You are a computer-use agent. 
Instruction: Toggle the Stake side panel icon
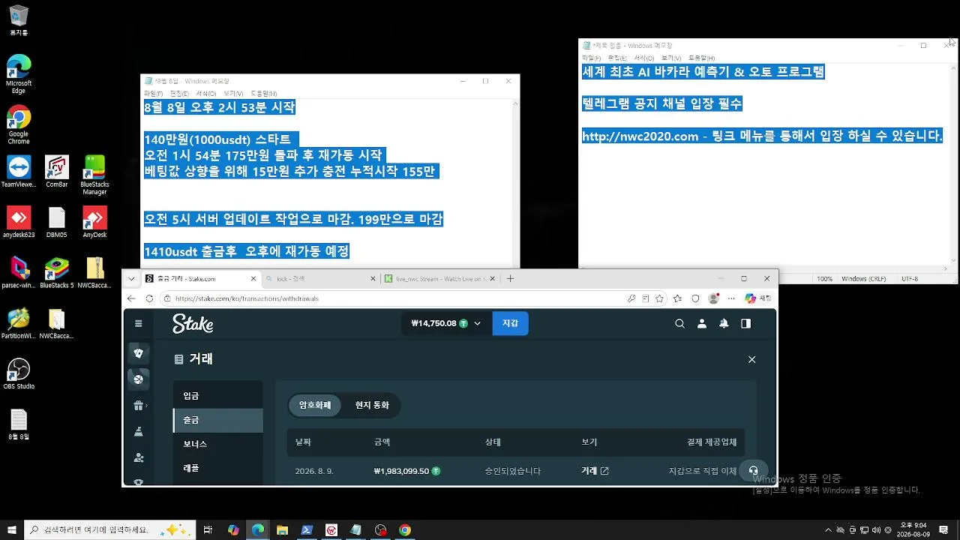pos(745,323)
